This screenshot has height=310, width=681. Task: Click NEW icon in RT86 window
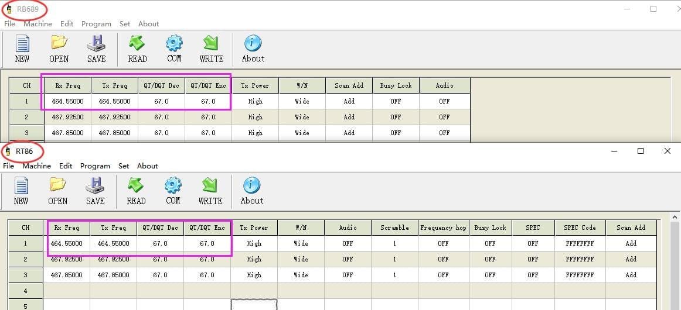coord(21,186)
